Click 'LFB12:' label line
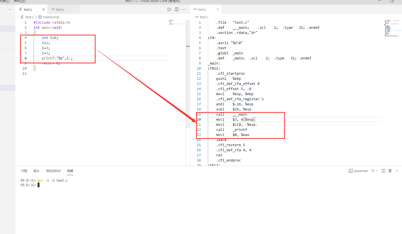This screenshot has width=402, height=234. click(x=214, y=69)
